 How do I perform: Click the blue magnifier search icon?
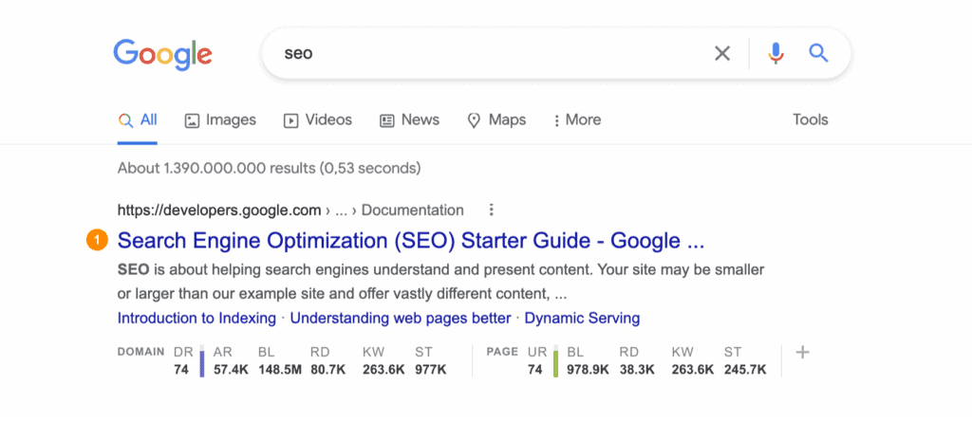click(818, 54)
